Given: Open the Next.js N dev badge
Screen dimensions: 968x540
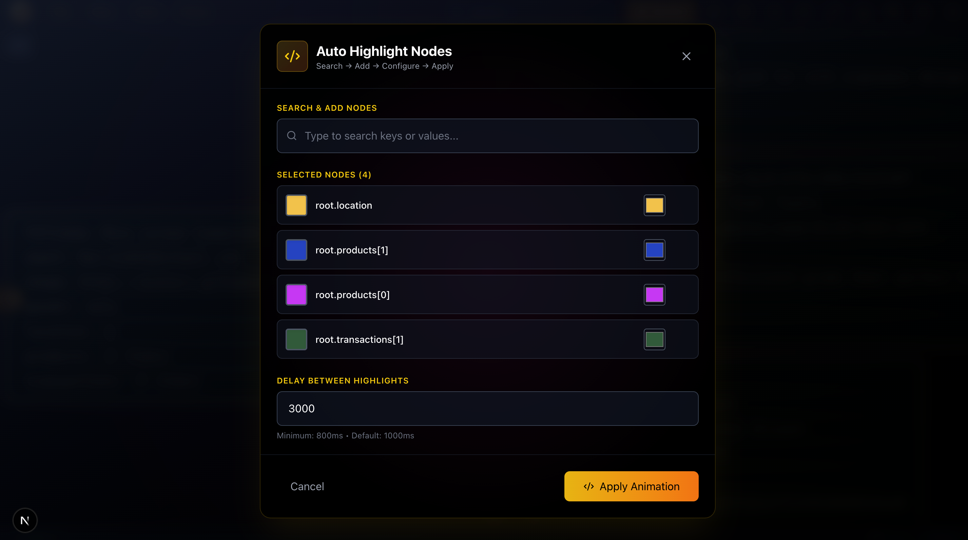Looking at the screenshot, I should (25, 520).
